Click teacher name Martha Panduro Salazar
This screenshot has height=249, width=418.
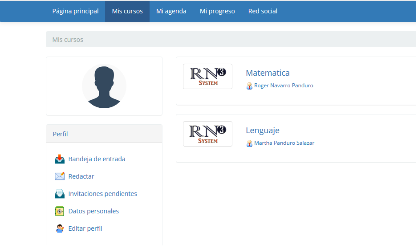(x=284, y=143)
